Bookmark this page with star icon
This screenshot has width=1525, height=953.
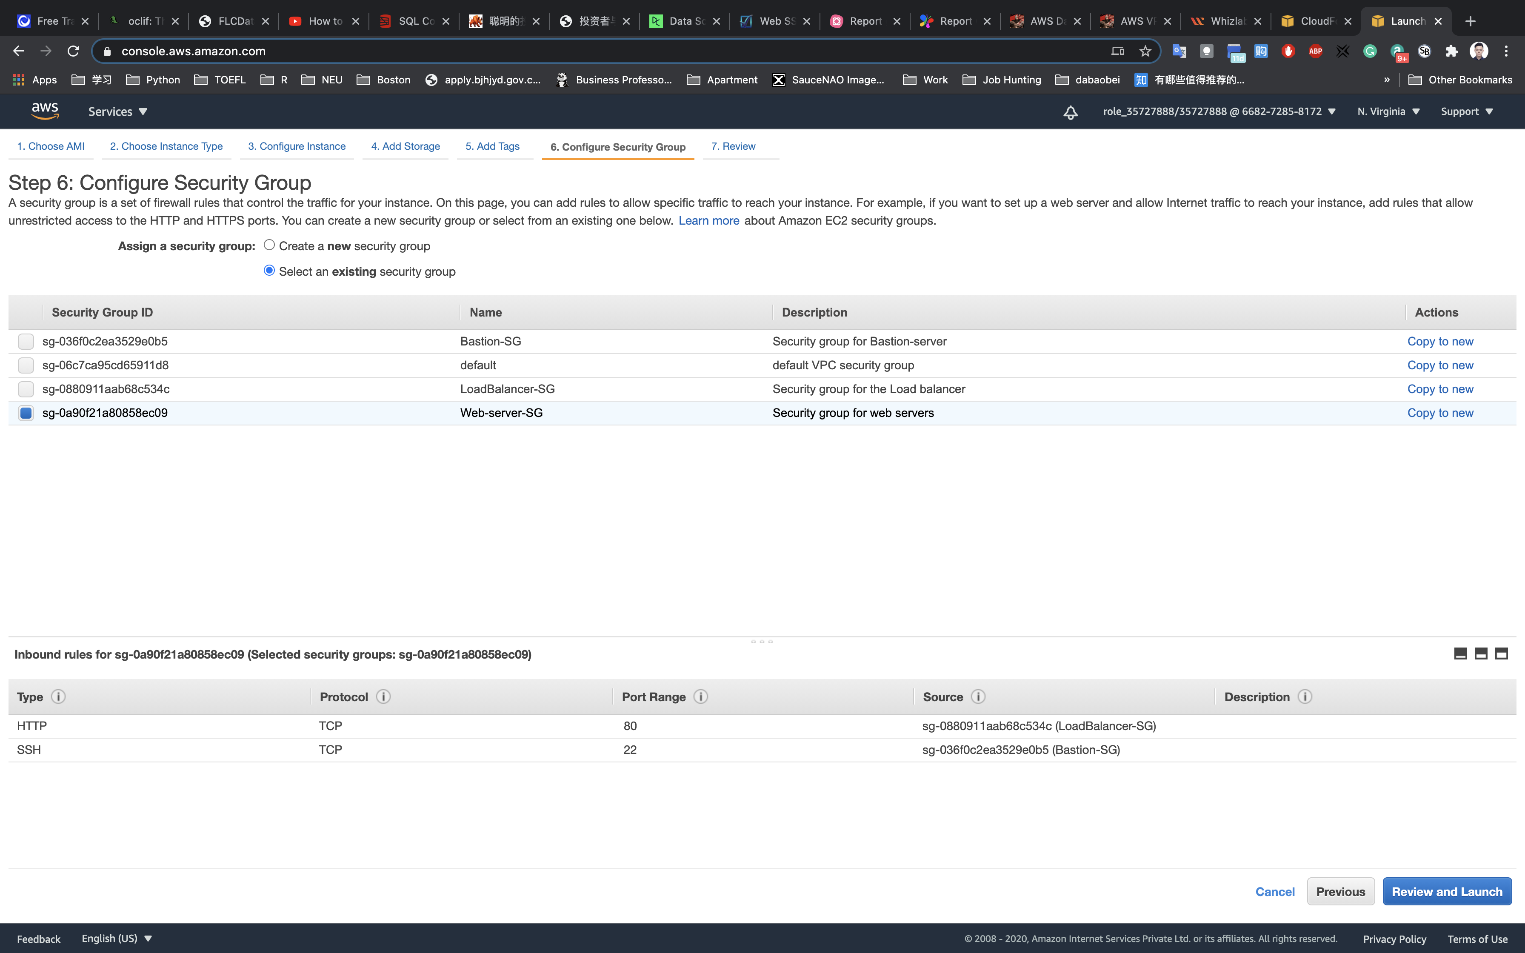point(1145,51)
